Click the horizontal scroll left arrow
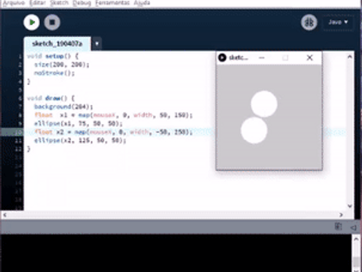The image size is (362, 272). click(x=5, y=215)
